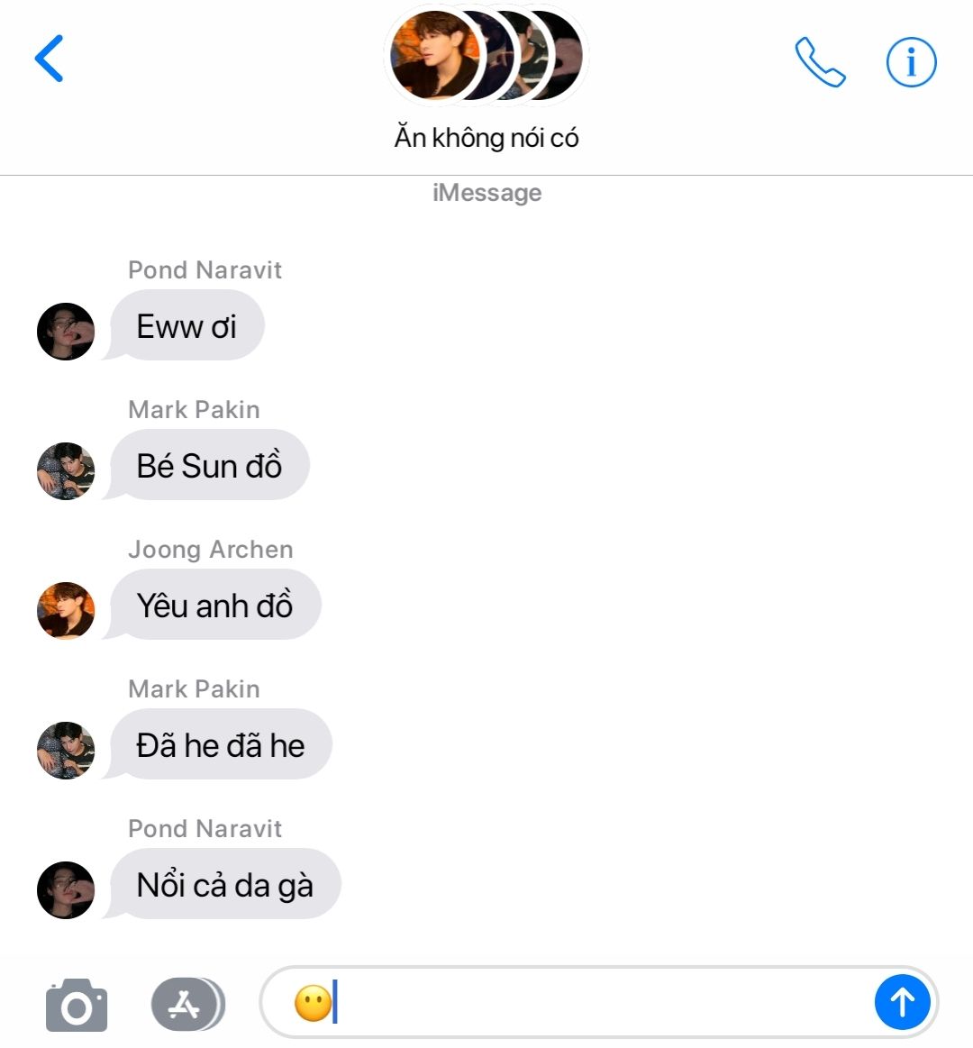Tap Joong Archen's avatar beside "Yêu anh đồ"
This screenshot has height=1048, width=973.
tap(66, 611)
